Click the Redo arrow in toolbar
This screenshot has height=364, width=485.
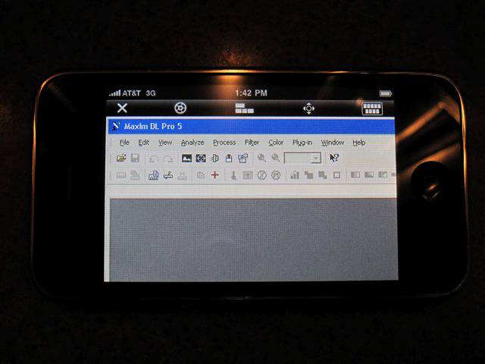click(167, 158)
